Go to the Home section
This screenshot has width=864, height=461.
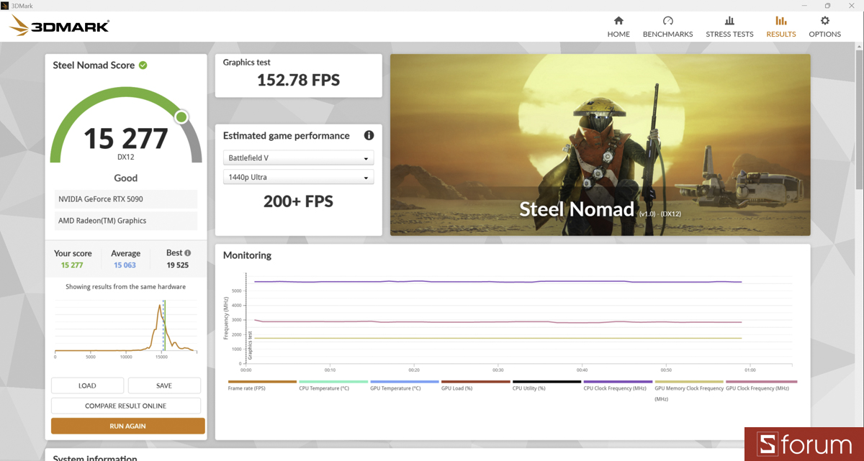click(618, 26)
